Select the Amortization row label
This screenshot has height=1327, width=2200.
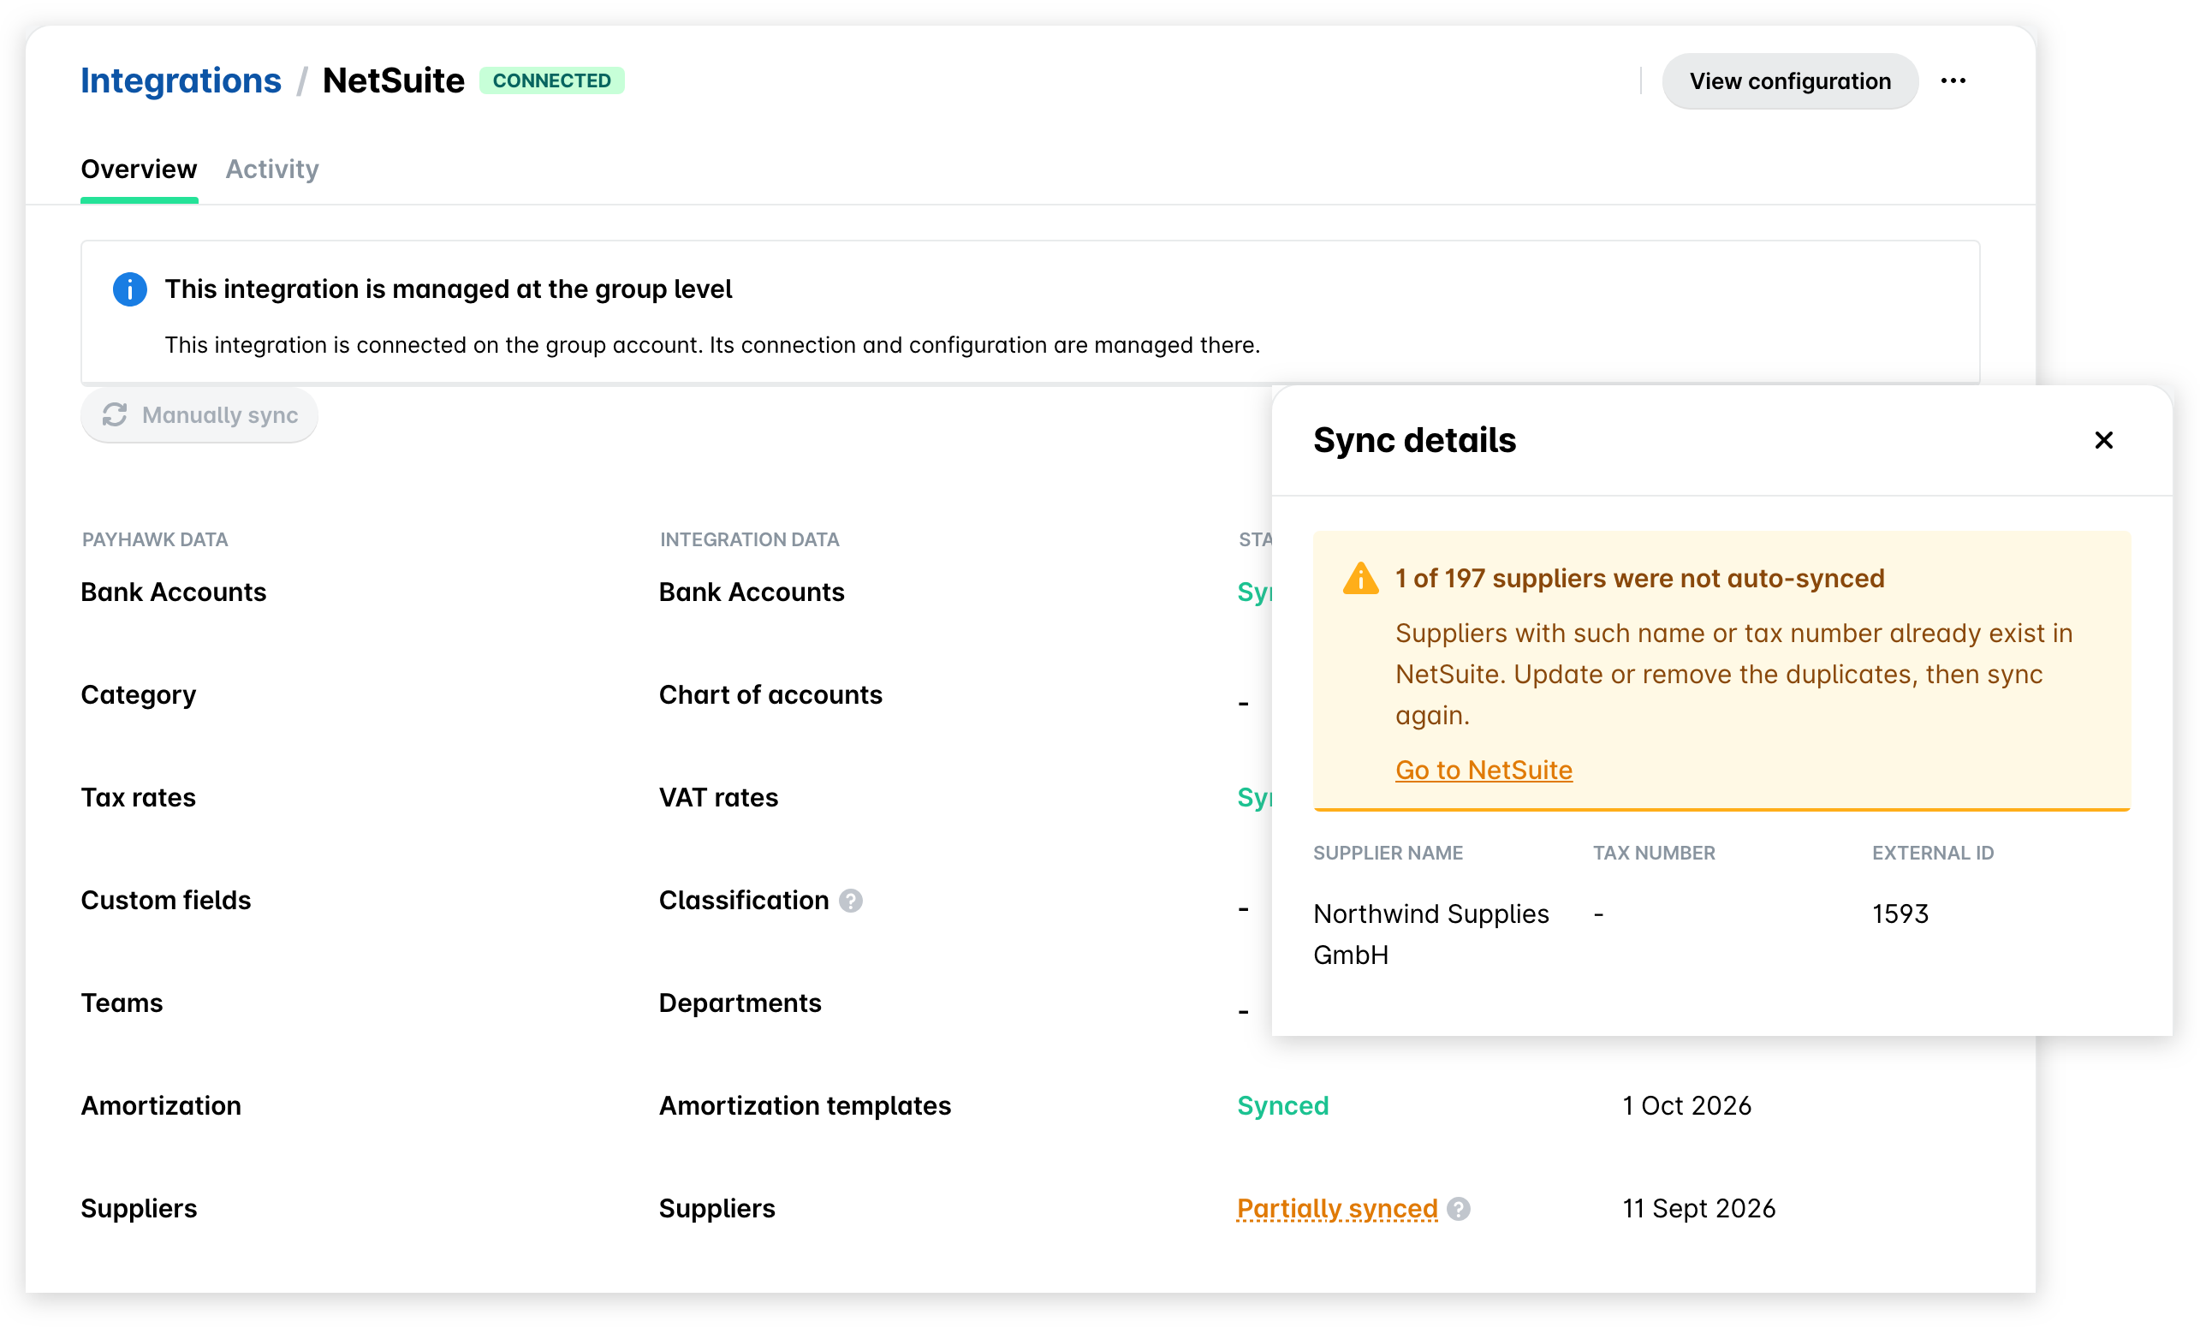click(162, 1106)
